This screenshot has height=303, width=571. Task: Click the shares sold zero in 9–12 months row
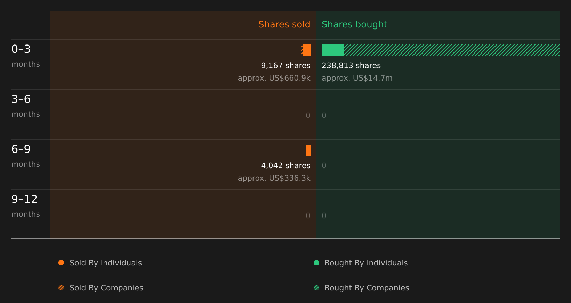pos(308,216)
